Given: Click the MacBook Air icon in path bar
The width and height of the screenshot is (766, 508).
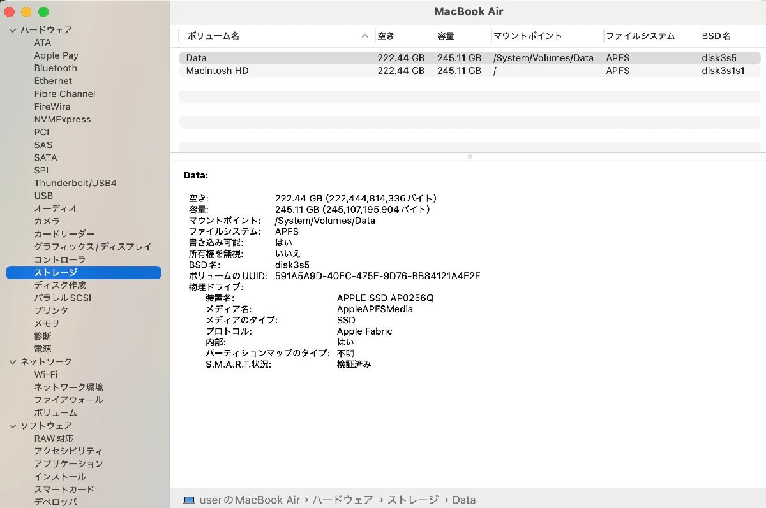Looking at the screenshot, I should click(x=189, y=500).
